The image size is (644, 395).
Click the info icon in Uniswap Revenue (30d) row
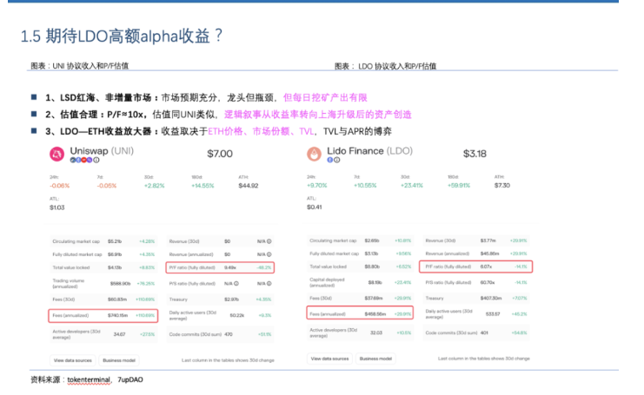coord(269,241)
